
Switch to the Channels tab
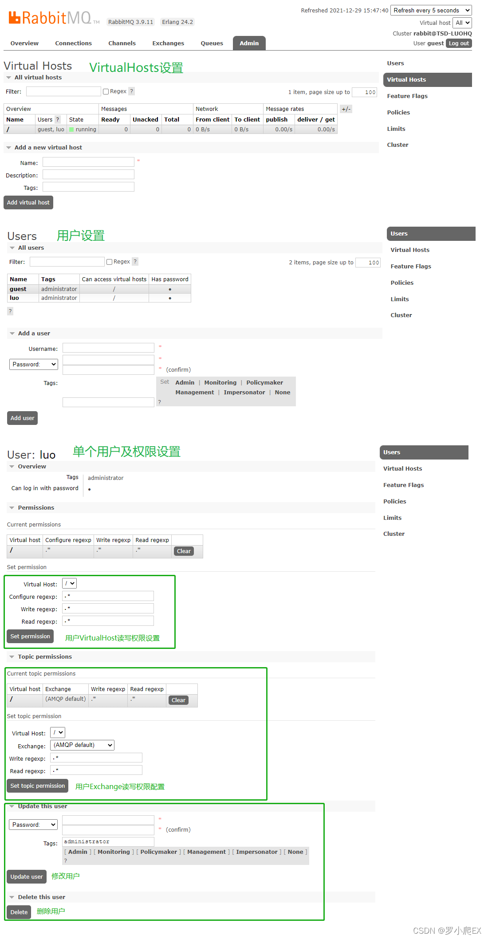pos(122,43)
